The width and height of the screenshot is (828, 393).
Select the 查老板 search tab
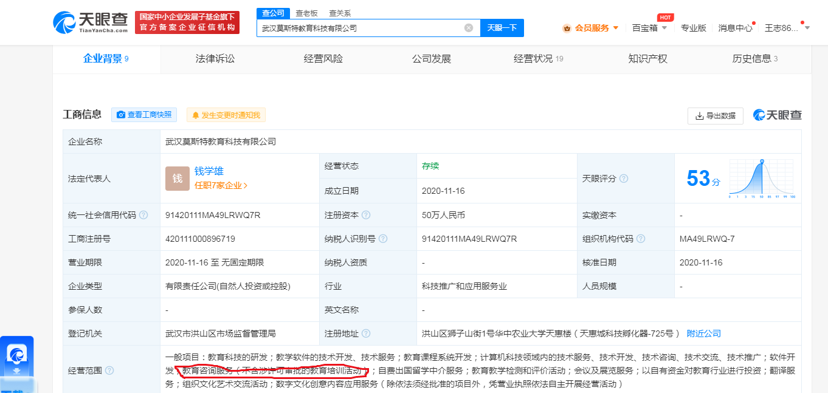[306, 13]
